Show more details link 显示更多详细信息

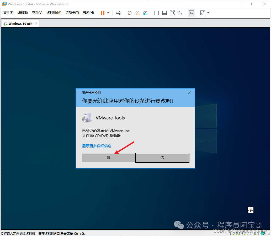97,146
